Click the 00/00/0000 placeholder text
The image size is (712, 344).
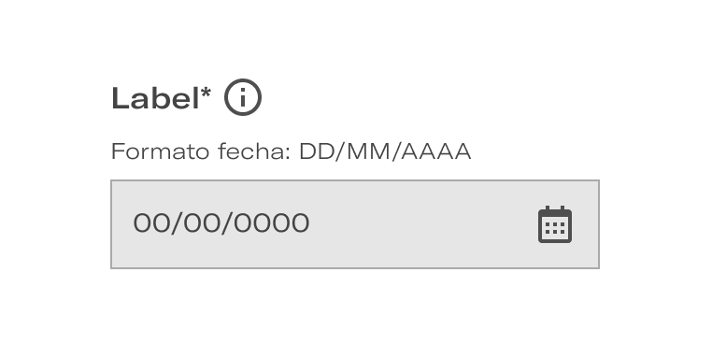coord(221,223)
